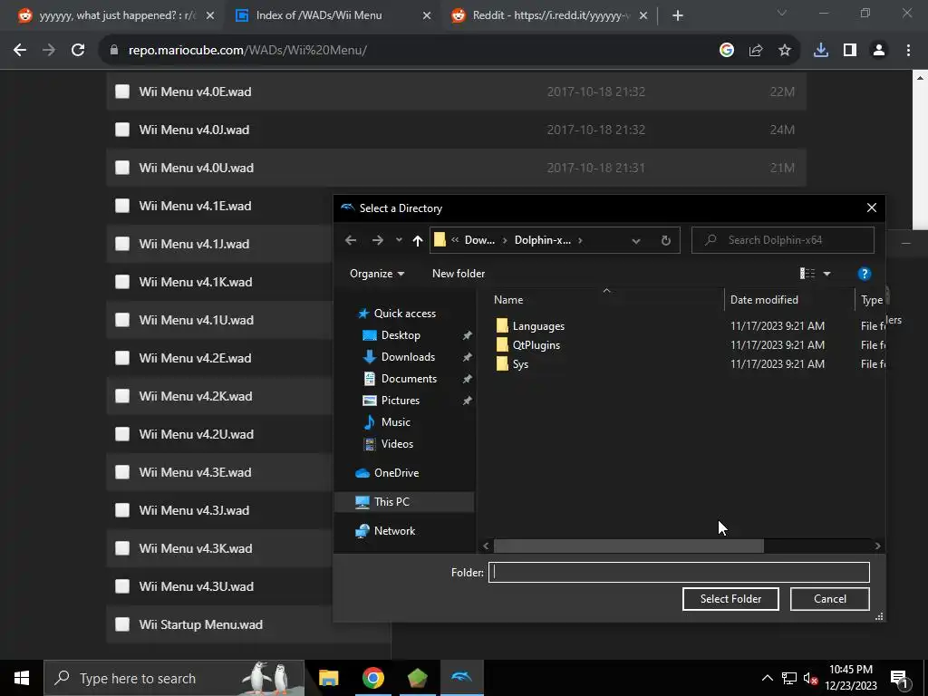
Task: Click the muted volume tray icon
Action: click(x=810, y=678)
